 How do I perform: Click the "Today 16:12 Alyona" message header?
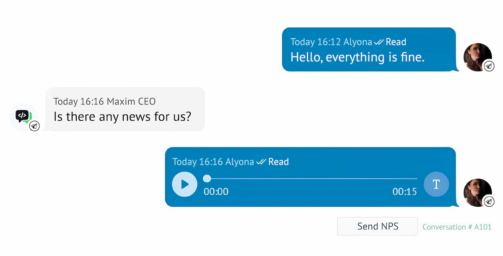pos(331,42)
